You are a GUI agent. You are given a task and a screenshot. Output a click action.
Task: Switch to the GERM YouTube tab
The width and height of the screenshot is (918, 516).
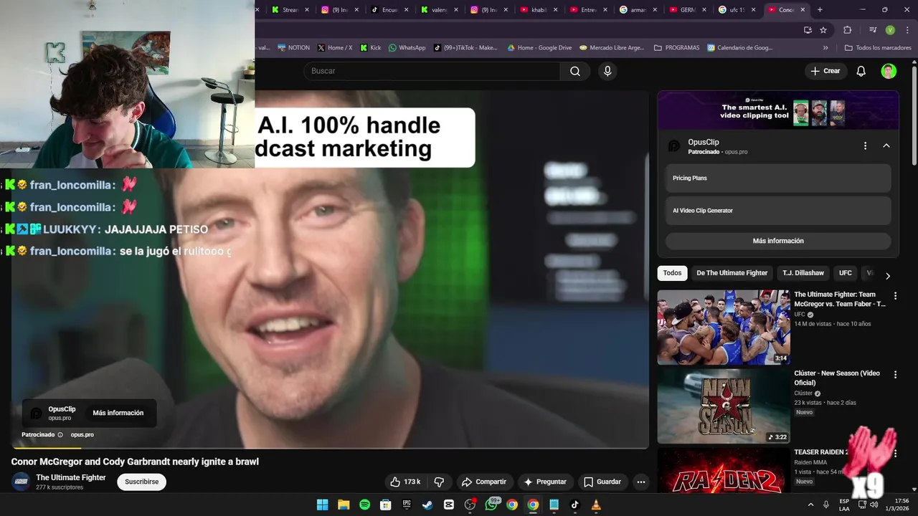[687, 10]
